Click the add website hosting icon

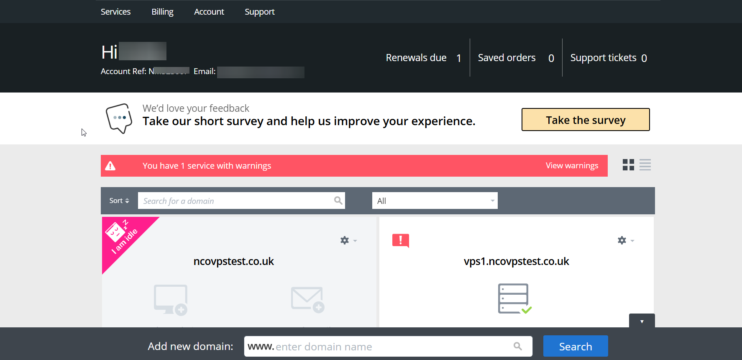[171, 300]
